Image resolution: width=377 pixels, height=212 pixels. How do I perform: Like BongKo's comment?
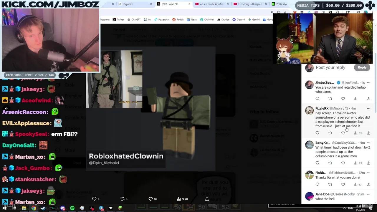(x=343, y=163)
